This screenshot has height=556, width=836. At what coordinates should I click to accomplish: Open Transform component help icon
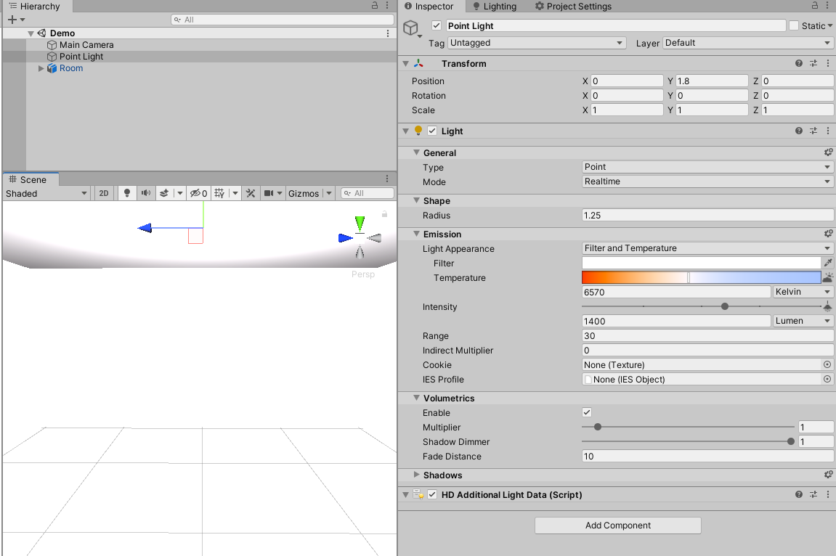pyautogui.click(x=799, y=63)
